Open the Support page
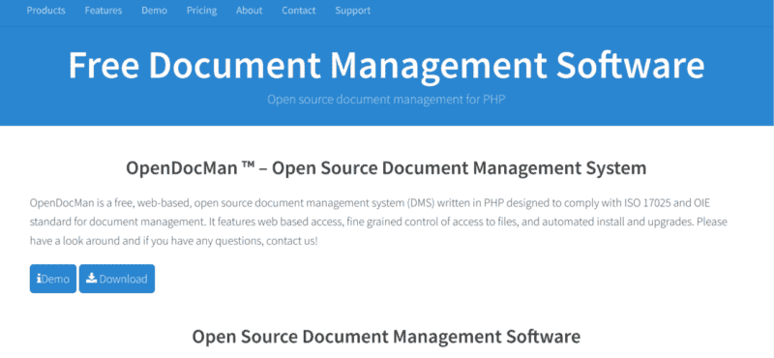This screenshot has width=774, height=358. pos(352,11)
